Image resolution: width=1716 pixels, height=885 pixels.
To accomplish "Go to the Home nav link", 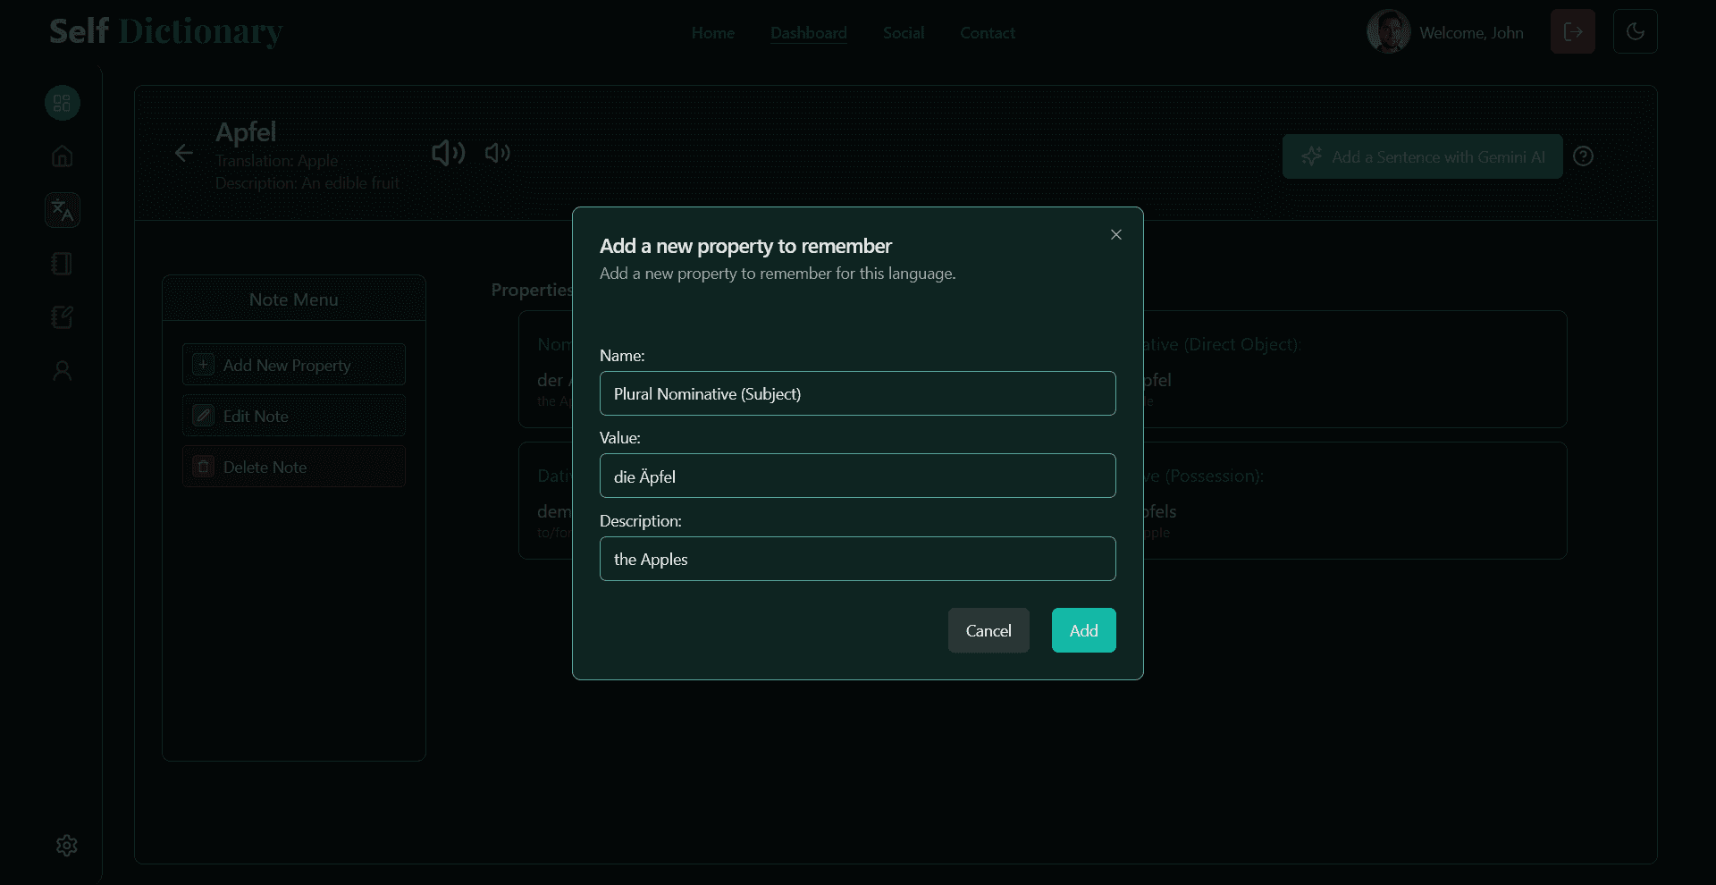I will point(713,33).
